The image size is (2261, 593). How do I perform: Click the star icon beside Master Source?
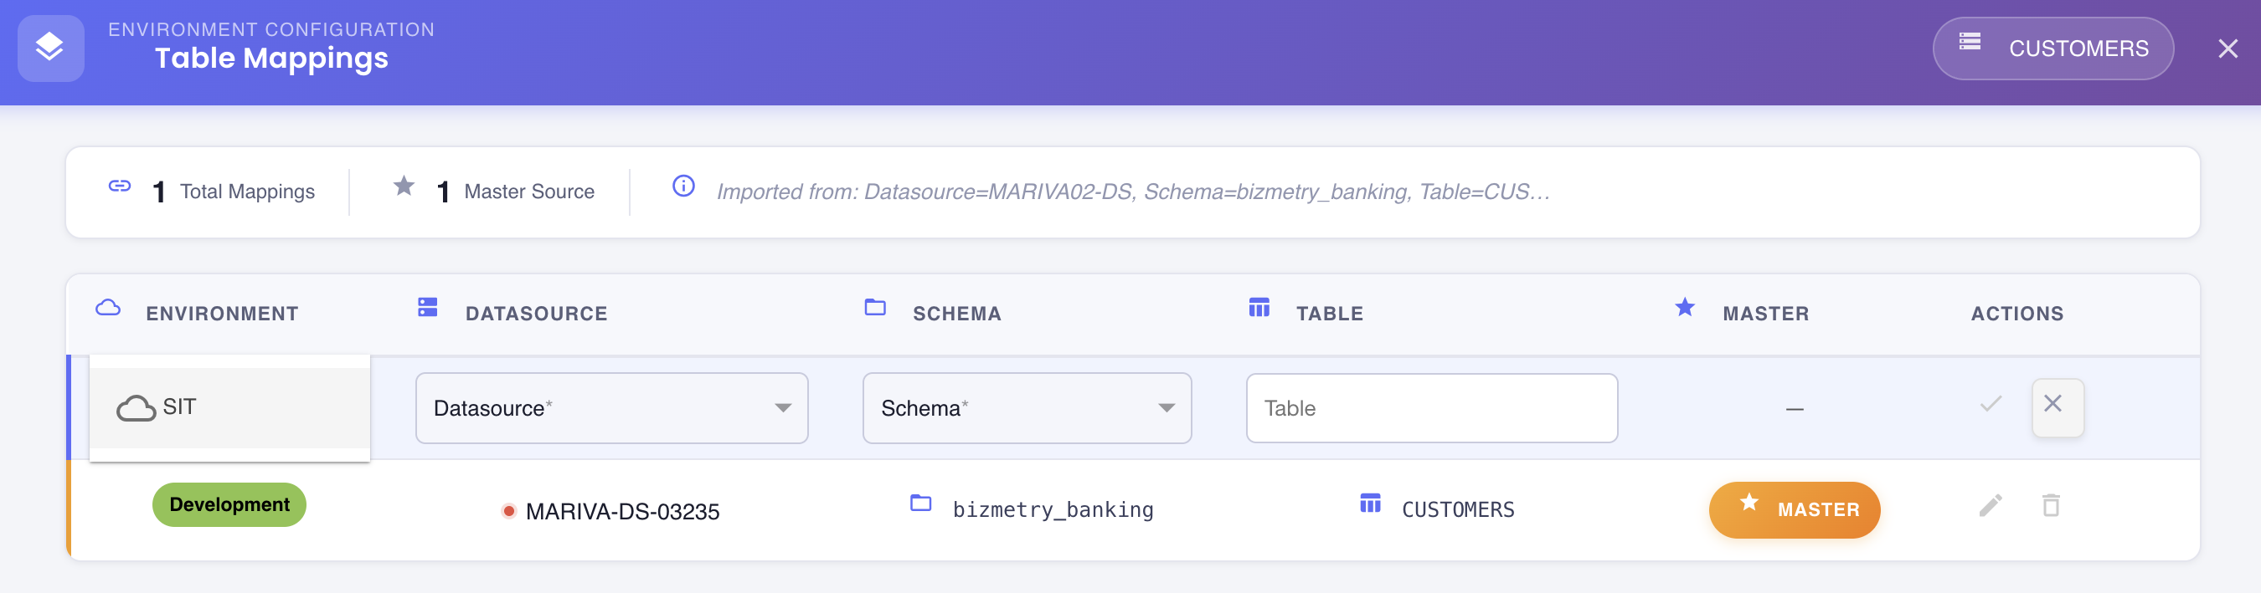(x=404, y=186)
